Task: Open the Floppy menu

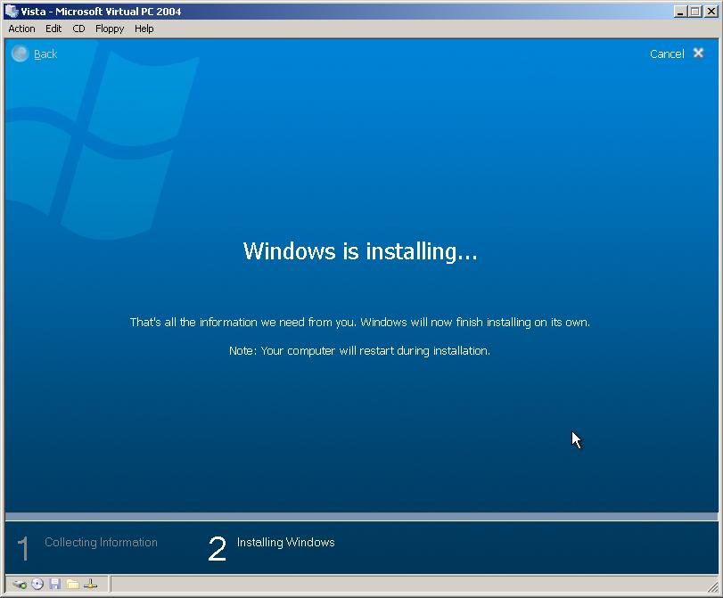Action: coord(110,29)
